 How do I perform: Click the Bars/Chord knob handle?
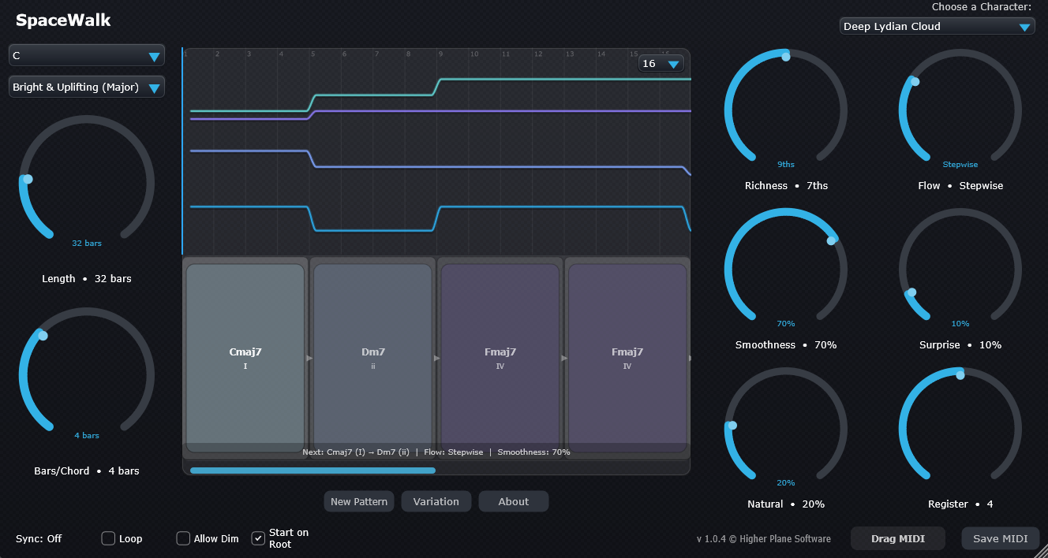tap(43, 336)
